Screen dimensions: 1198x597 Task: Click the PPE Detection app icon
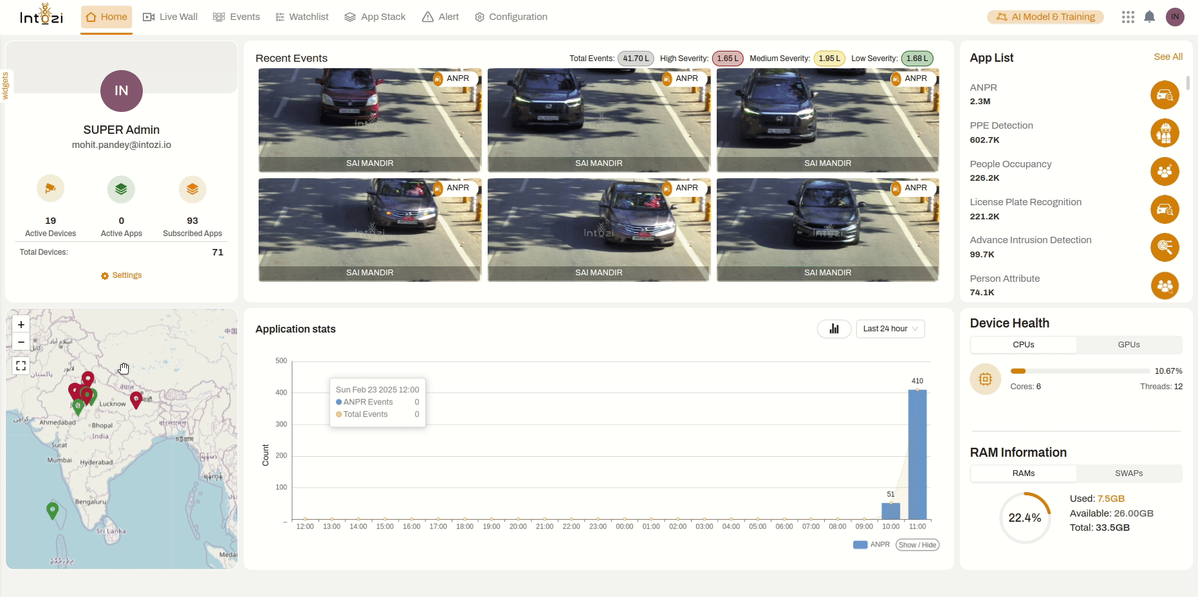point(1164,133)
